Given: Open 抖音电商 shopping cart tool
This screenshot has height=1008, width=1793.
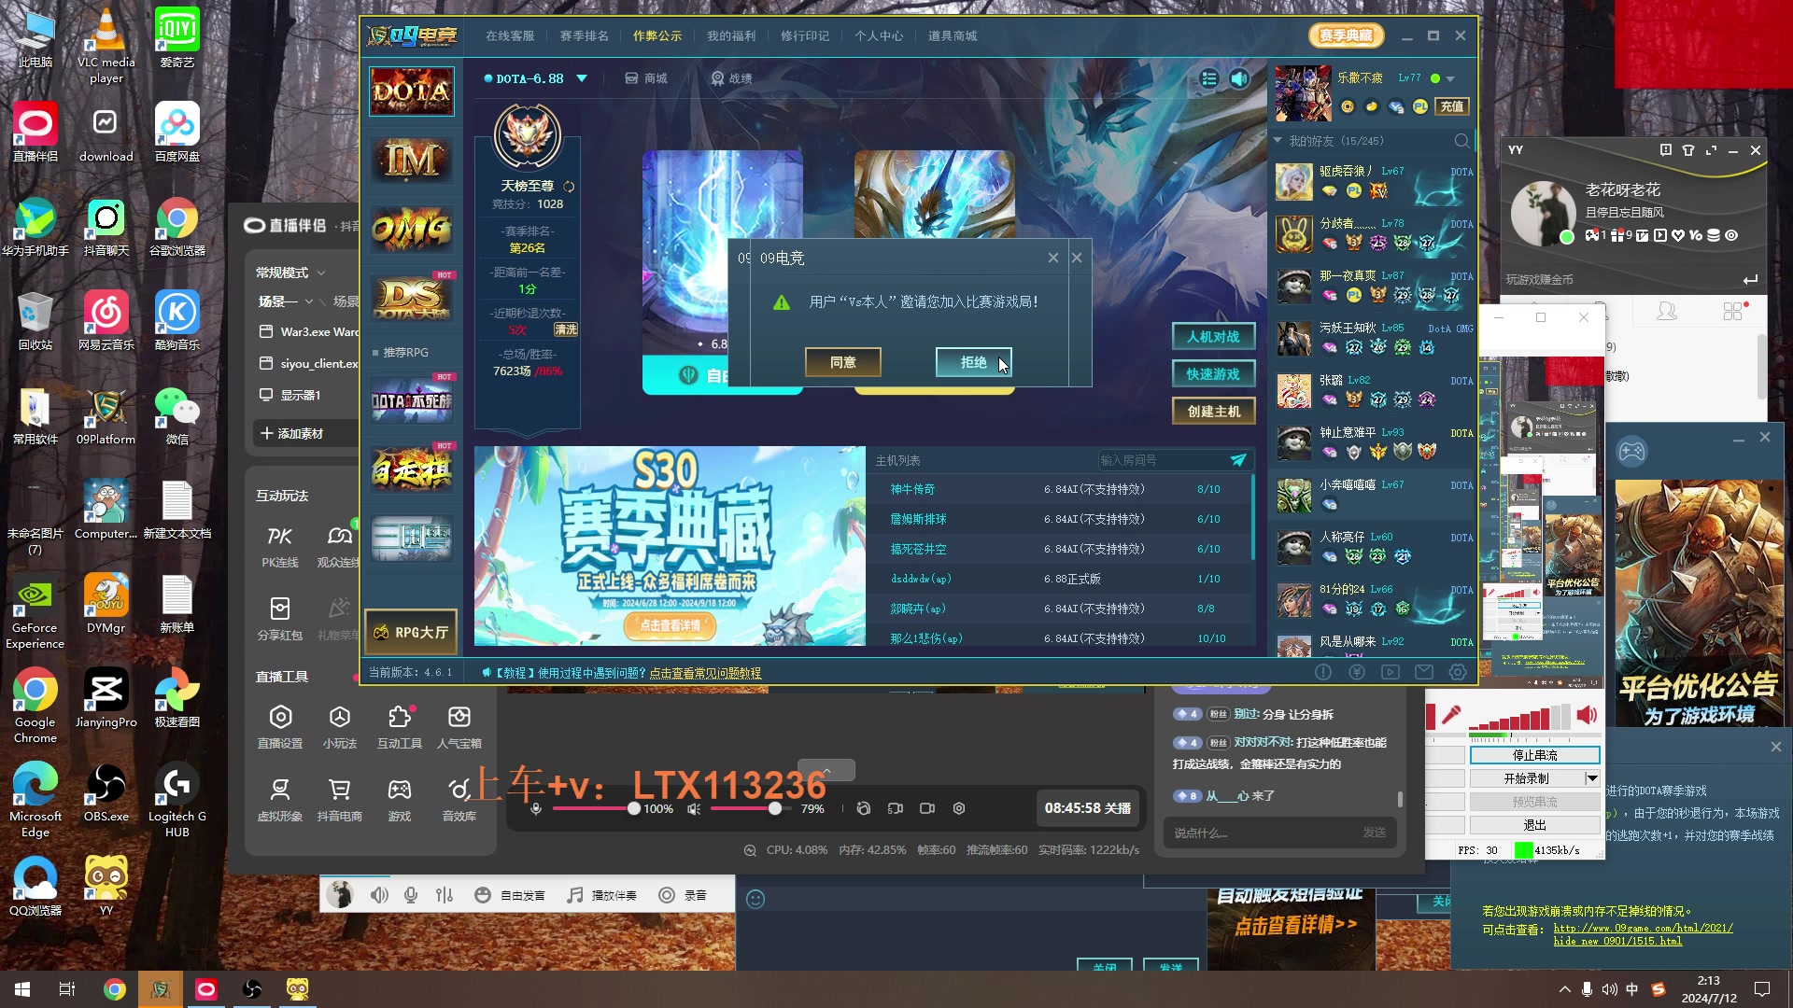Looking at the screenshot, I should coord(340,800).
